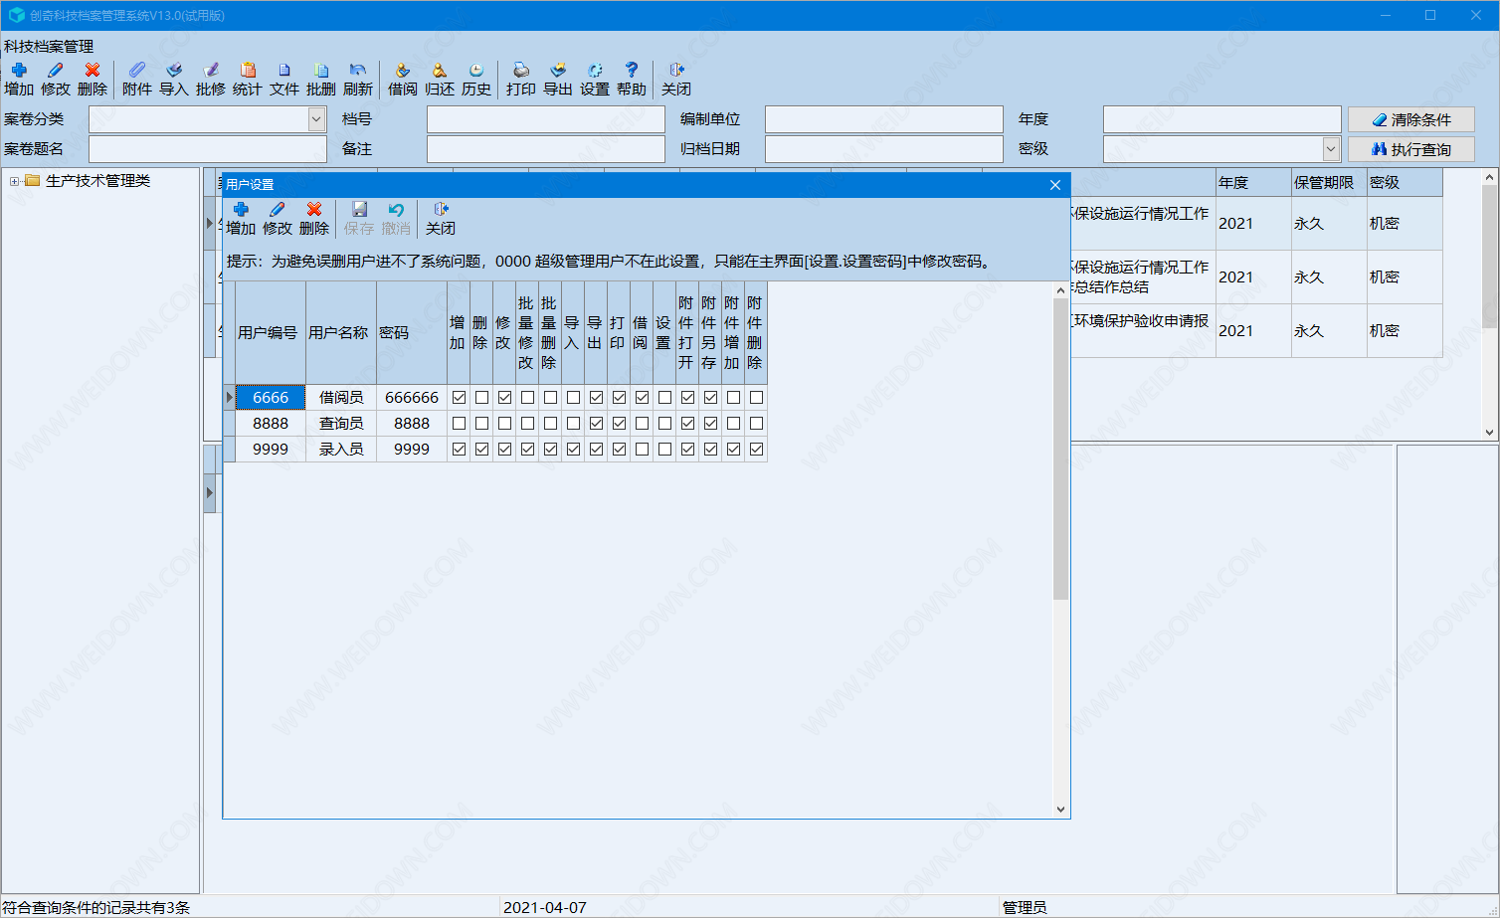
Task: Select user name cell 录入员
Action: (x=341, y=449)
